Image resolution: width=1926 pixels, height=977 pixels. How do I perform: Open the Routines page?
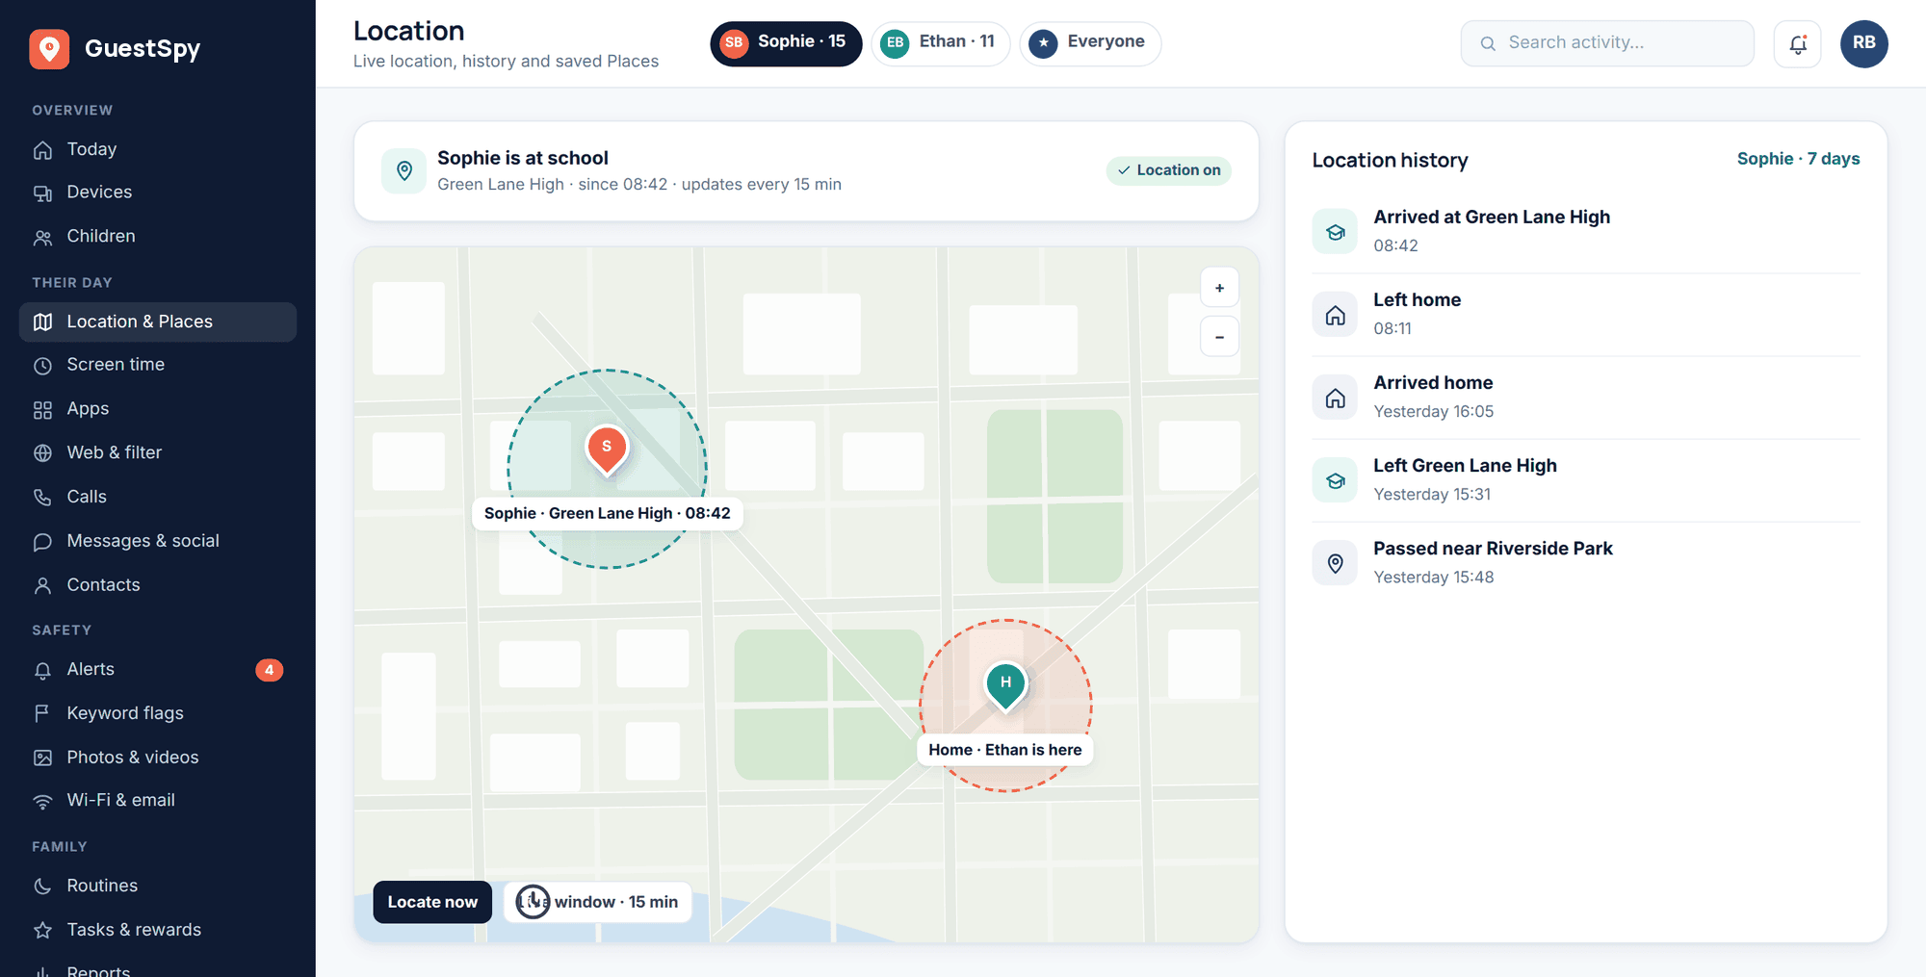pyautogui.click(x=158, y=886)
